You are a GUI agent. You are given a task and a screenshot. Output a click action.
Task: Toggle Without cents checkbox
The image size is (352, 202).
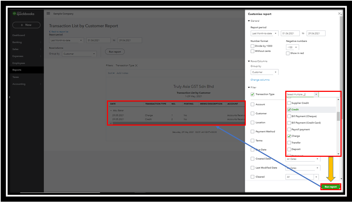[x=253, y=51]
